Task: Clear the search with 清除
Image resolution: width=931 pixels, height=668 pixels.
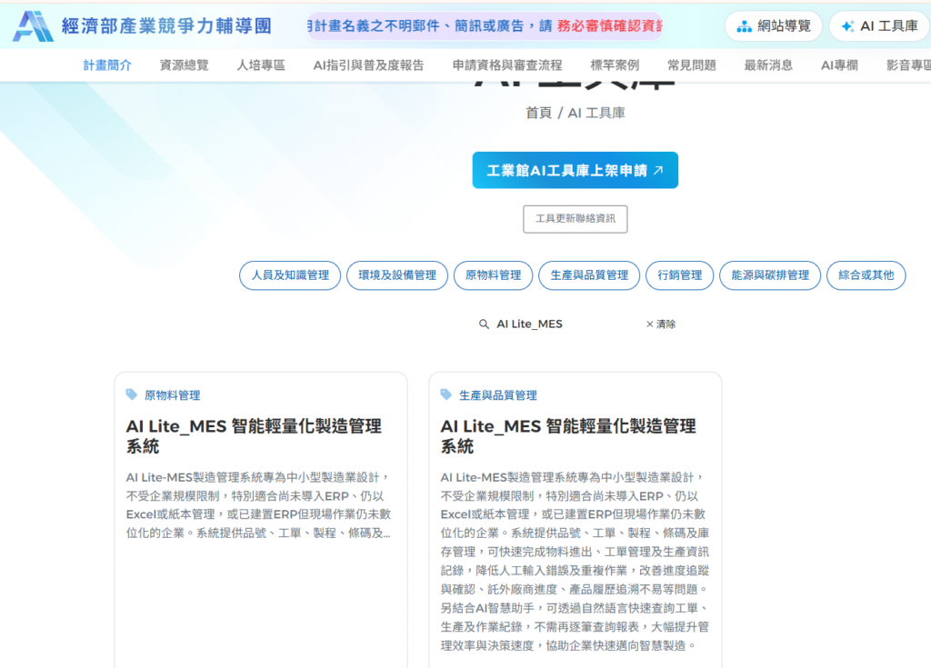Action: tap(662, 324)
